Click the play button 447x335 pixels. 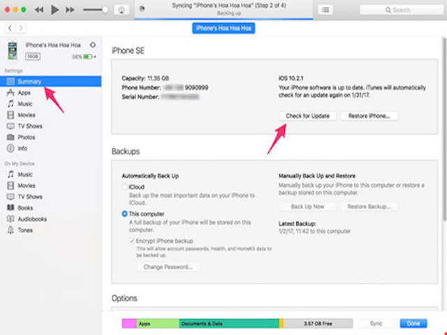(54, 10)
